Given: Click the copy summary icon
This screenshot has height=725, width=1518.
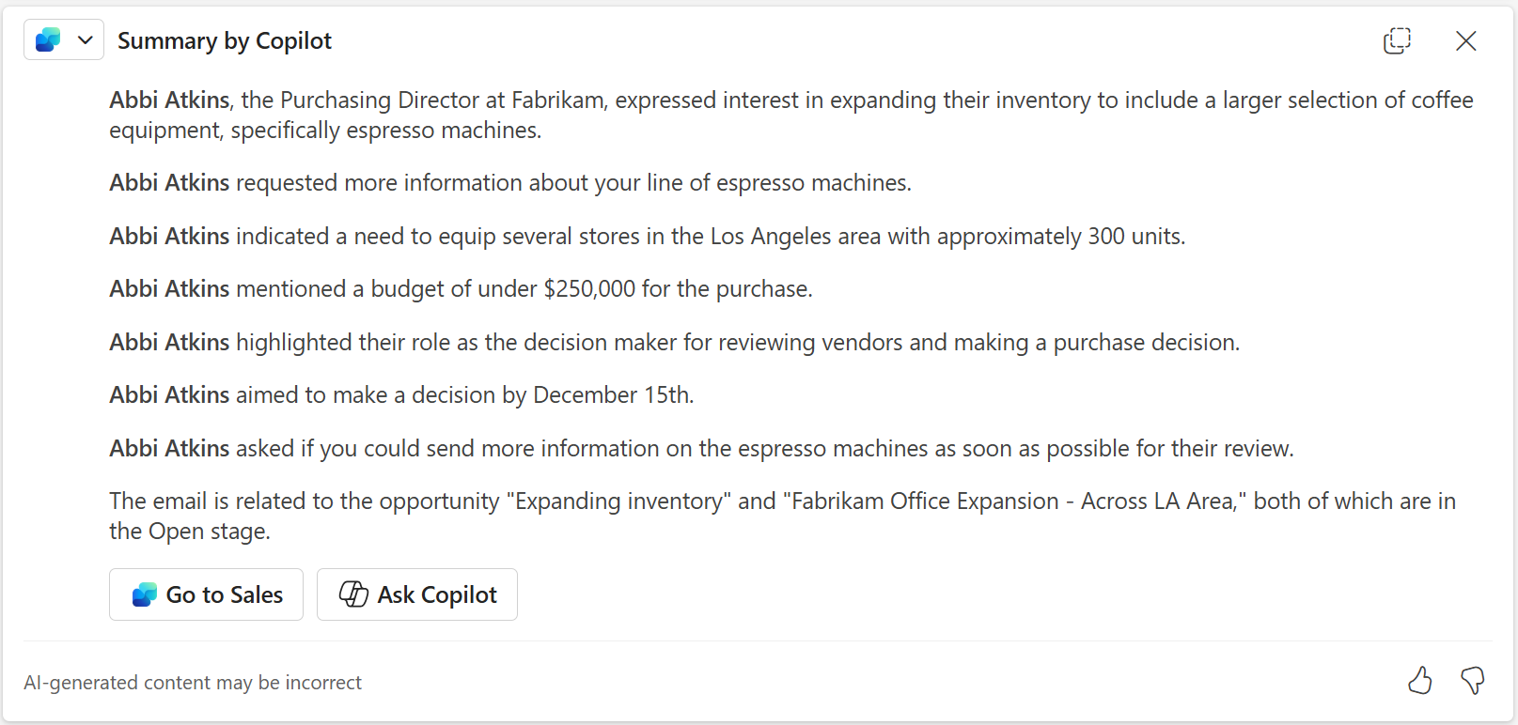Looking at the screenshot, I should tap(1397, 40).
